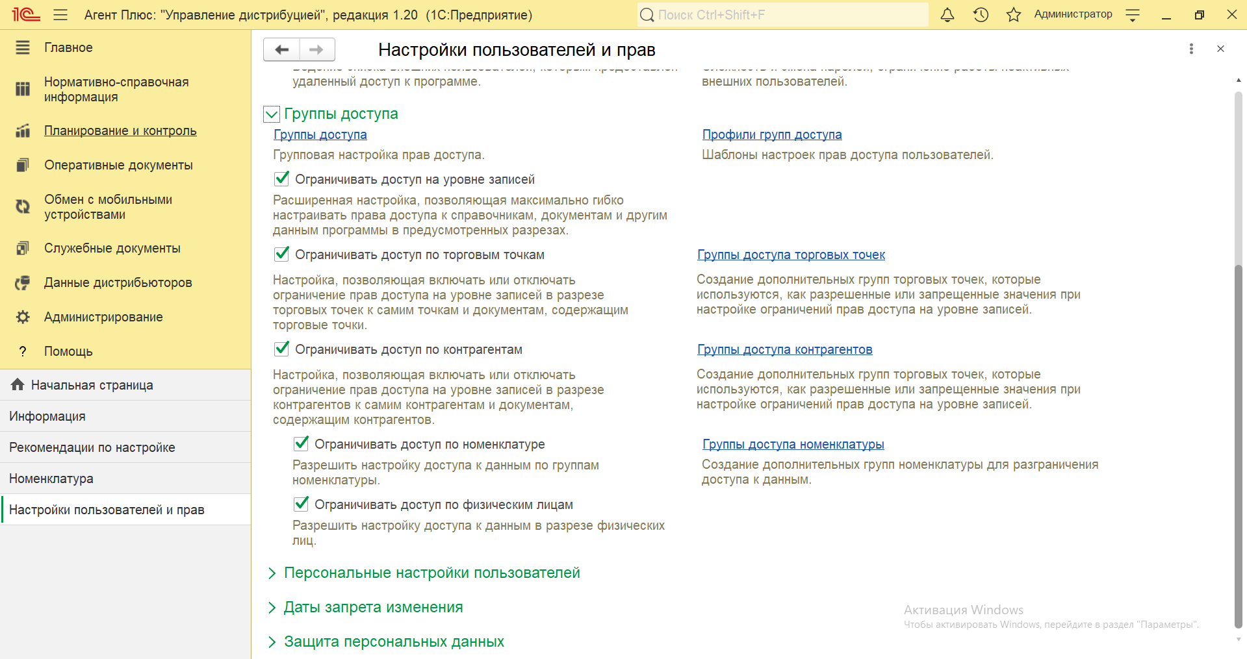Open Профили групп доступа link
This screenshot has height=659, width=1247.
coord(772,134)
